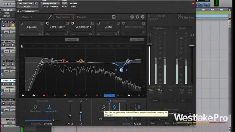Adjust the input gain fader handle

coord(149,44)
